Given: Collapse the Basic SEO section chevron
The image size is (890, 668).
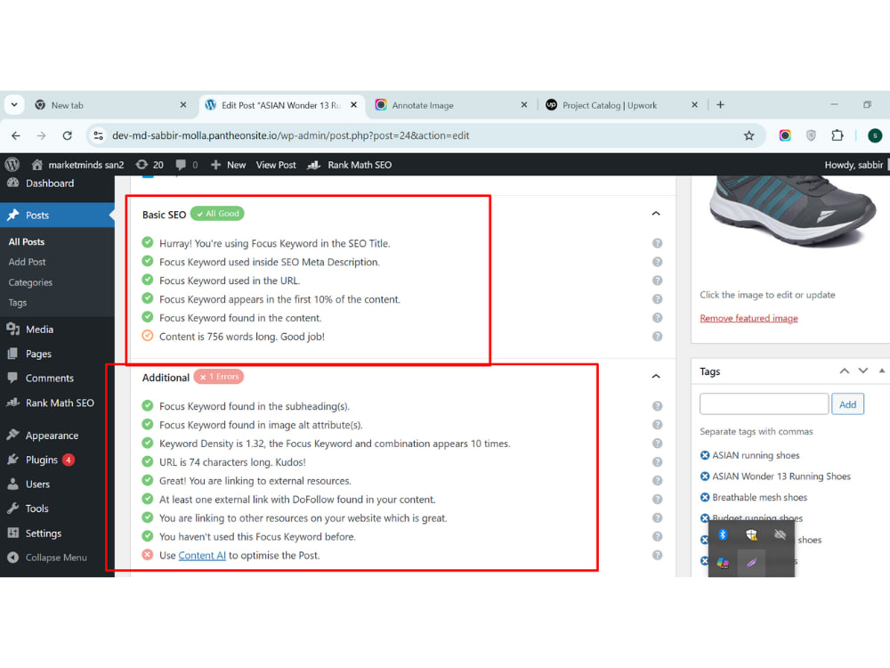Looking at the screenshot, I should point(656,214).
